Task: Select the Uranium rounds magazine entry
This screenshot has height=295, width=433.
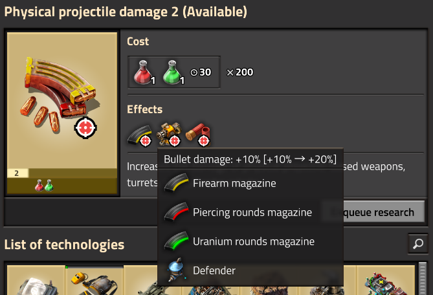Action: click(x=250, y=241)
